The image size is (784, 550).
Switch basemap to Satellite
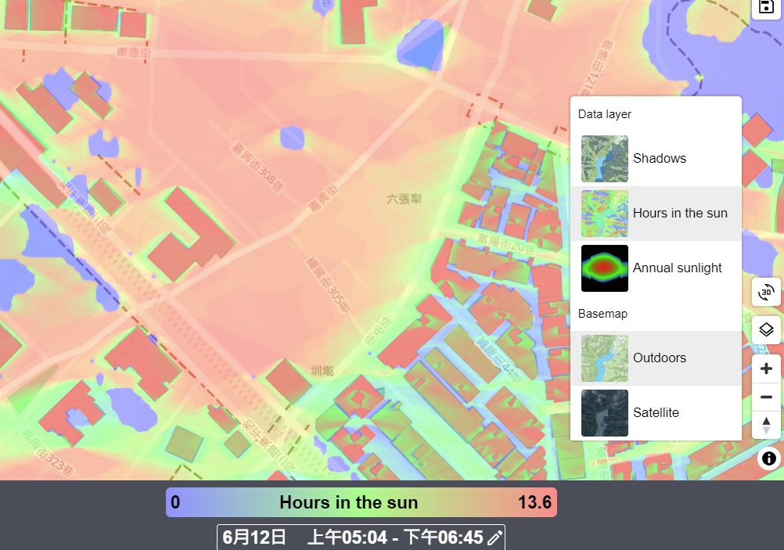[656, 413]
